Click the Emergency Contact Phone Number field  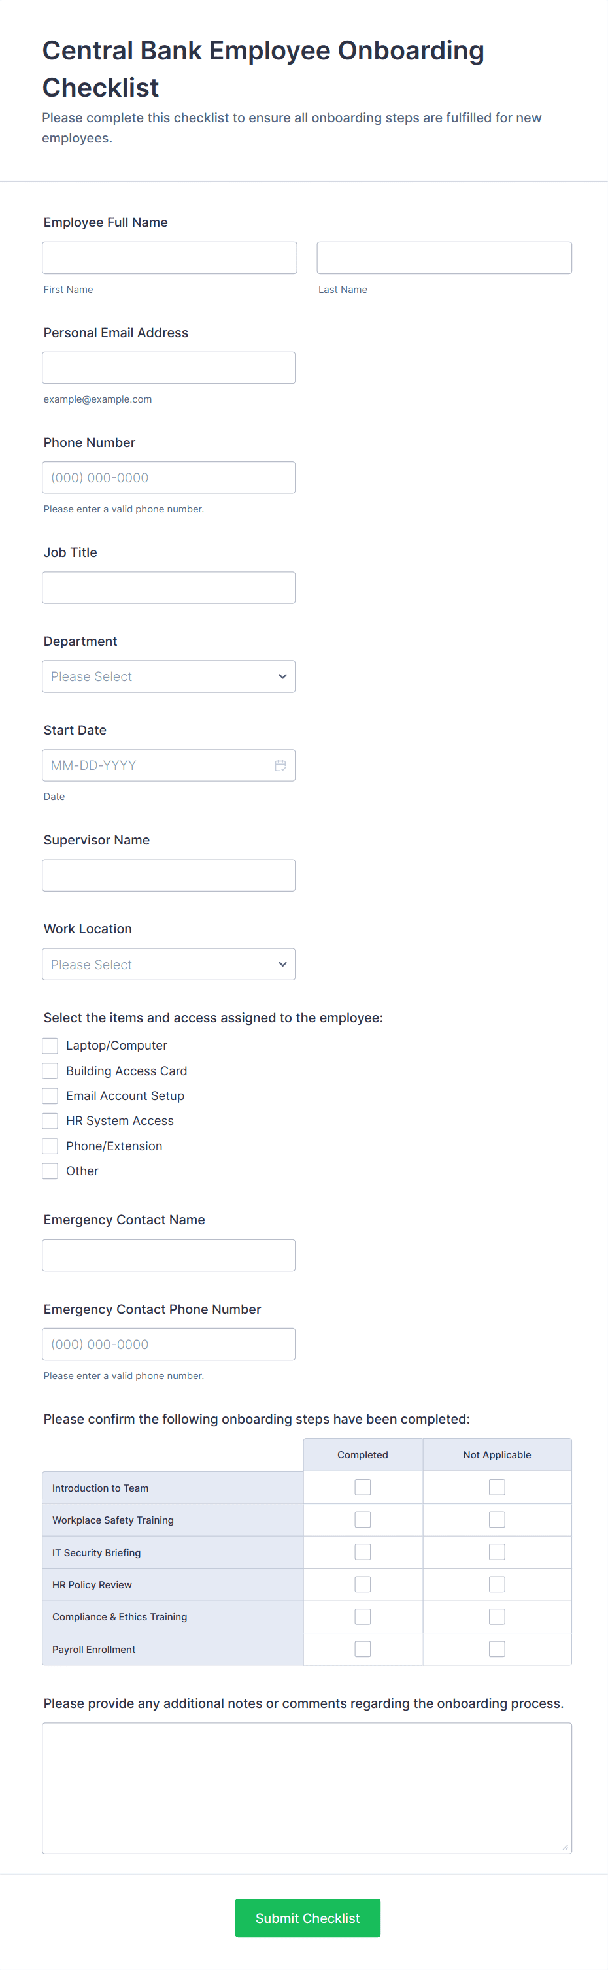168,1344
